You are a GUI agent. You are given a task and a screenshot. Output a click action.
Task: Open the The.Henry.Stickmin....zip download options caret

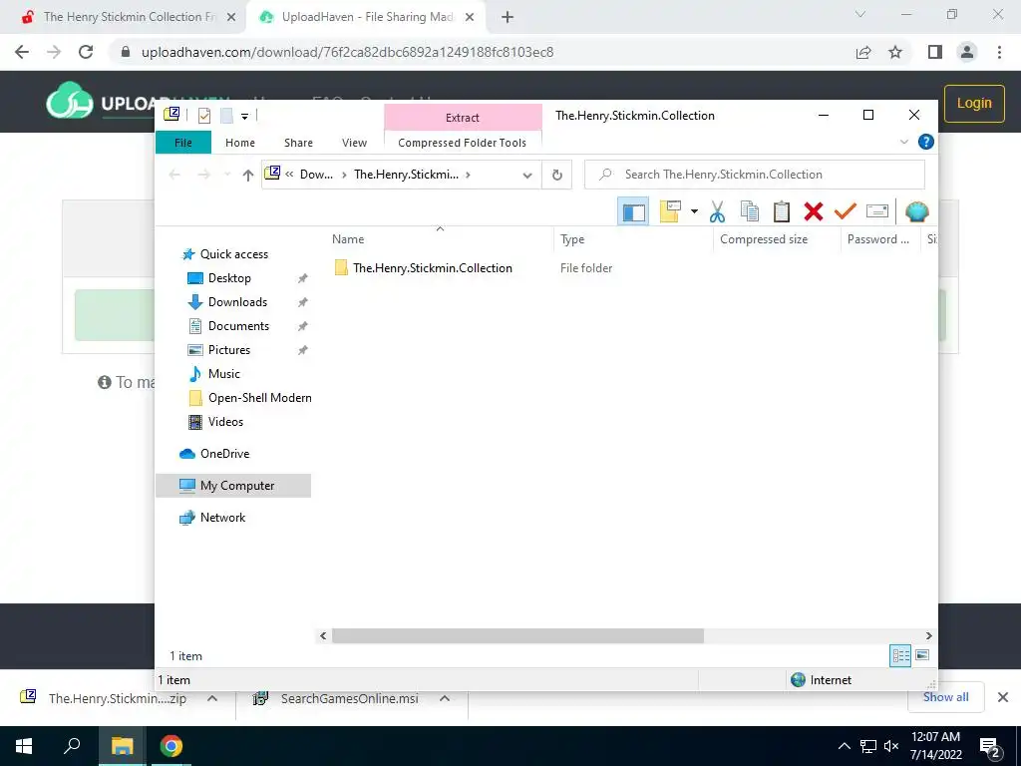(212, 698)
